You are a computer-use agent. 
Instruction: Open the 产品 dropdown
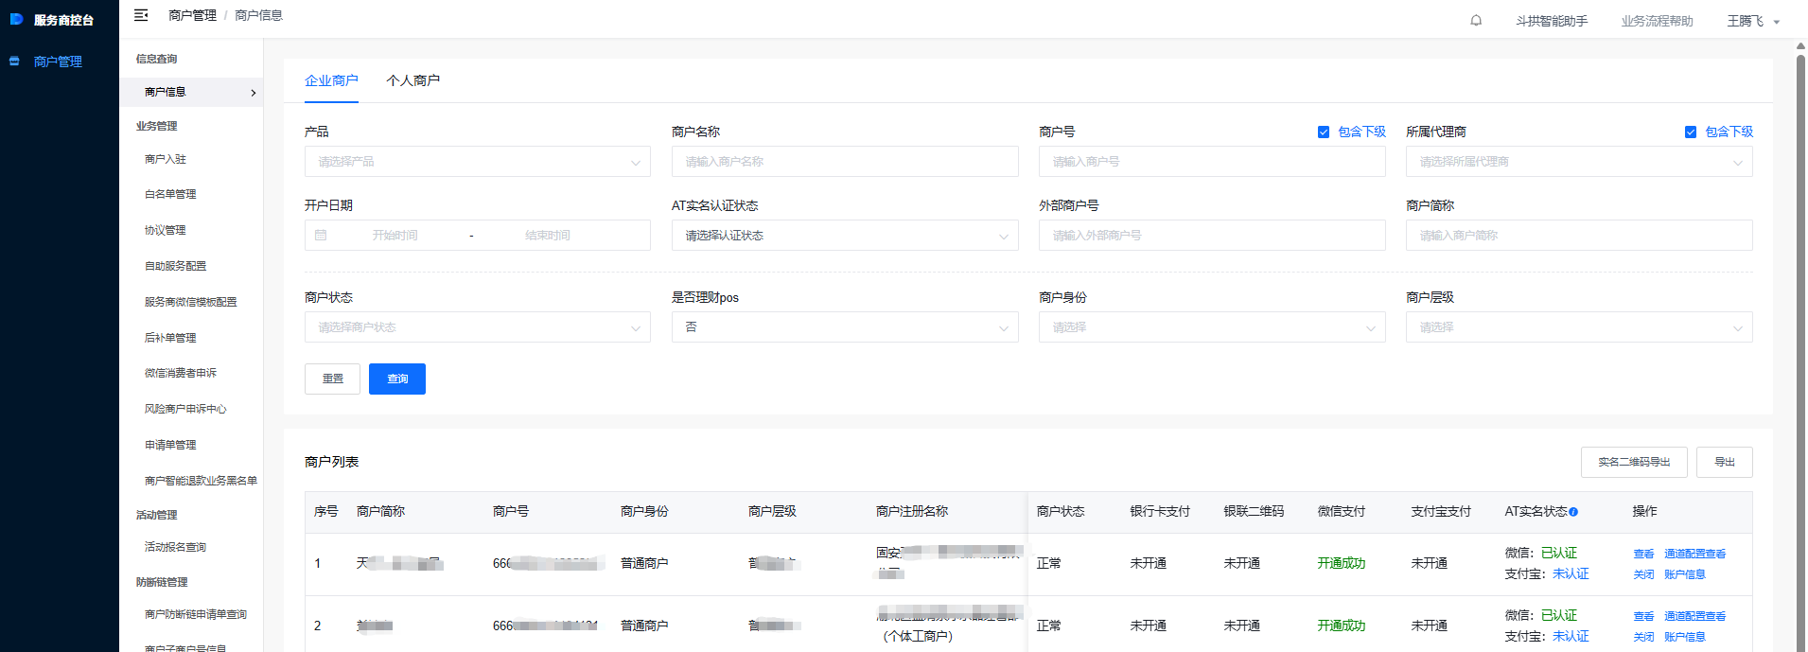point(478,162)
